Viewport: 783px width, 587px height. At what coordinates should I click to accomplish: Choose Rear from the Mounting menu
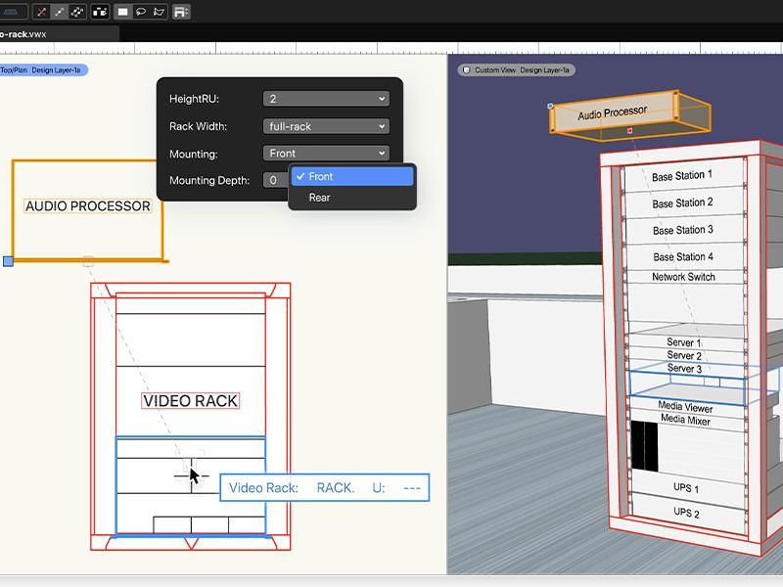(x=320, y=198)
